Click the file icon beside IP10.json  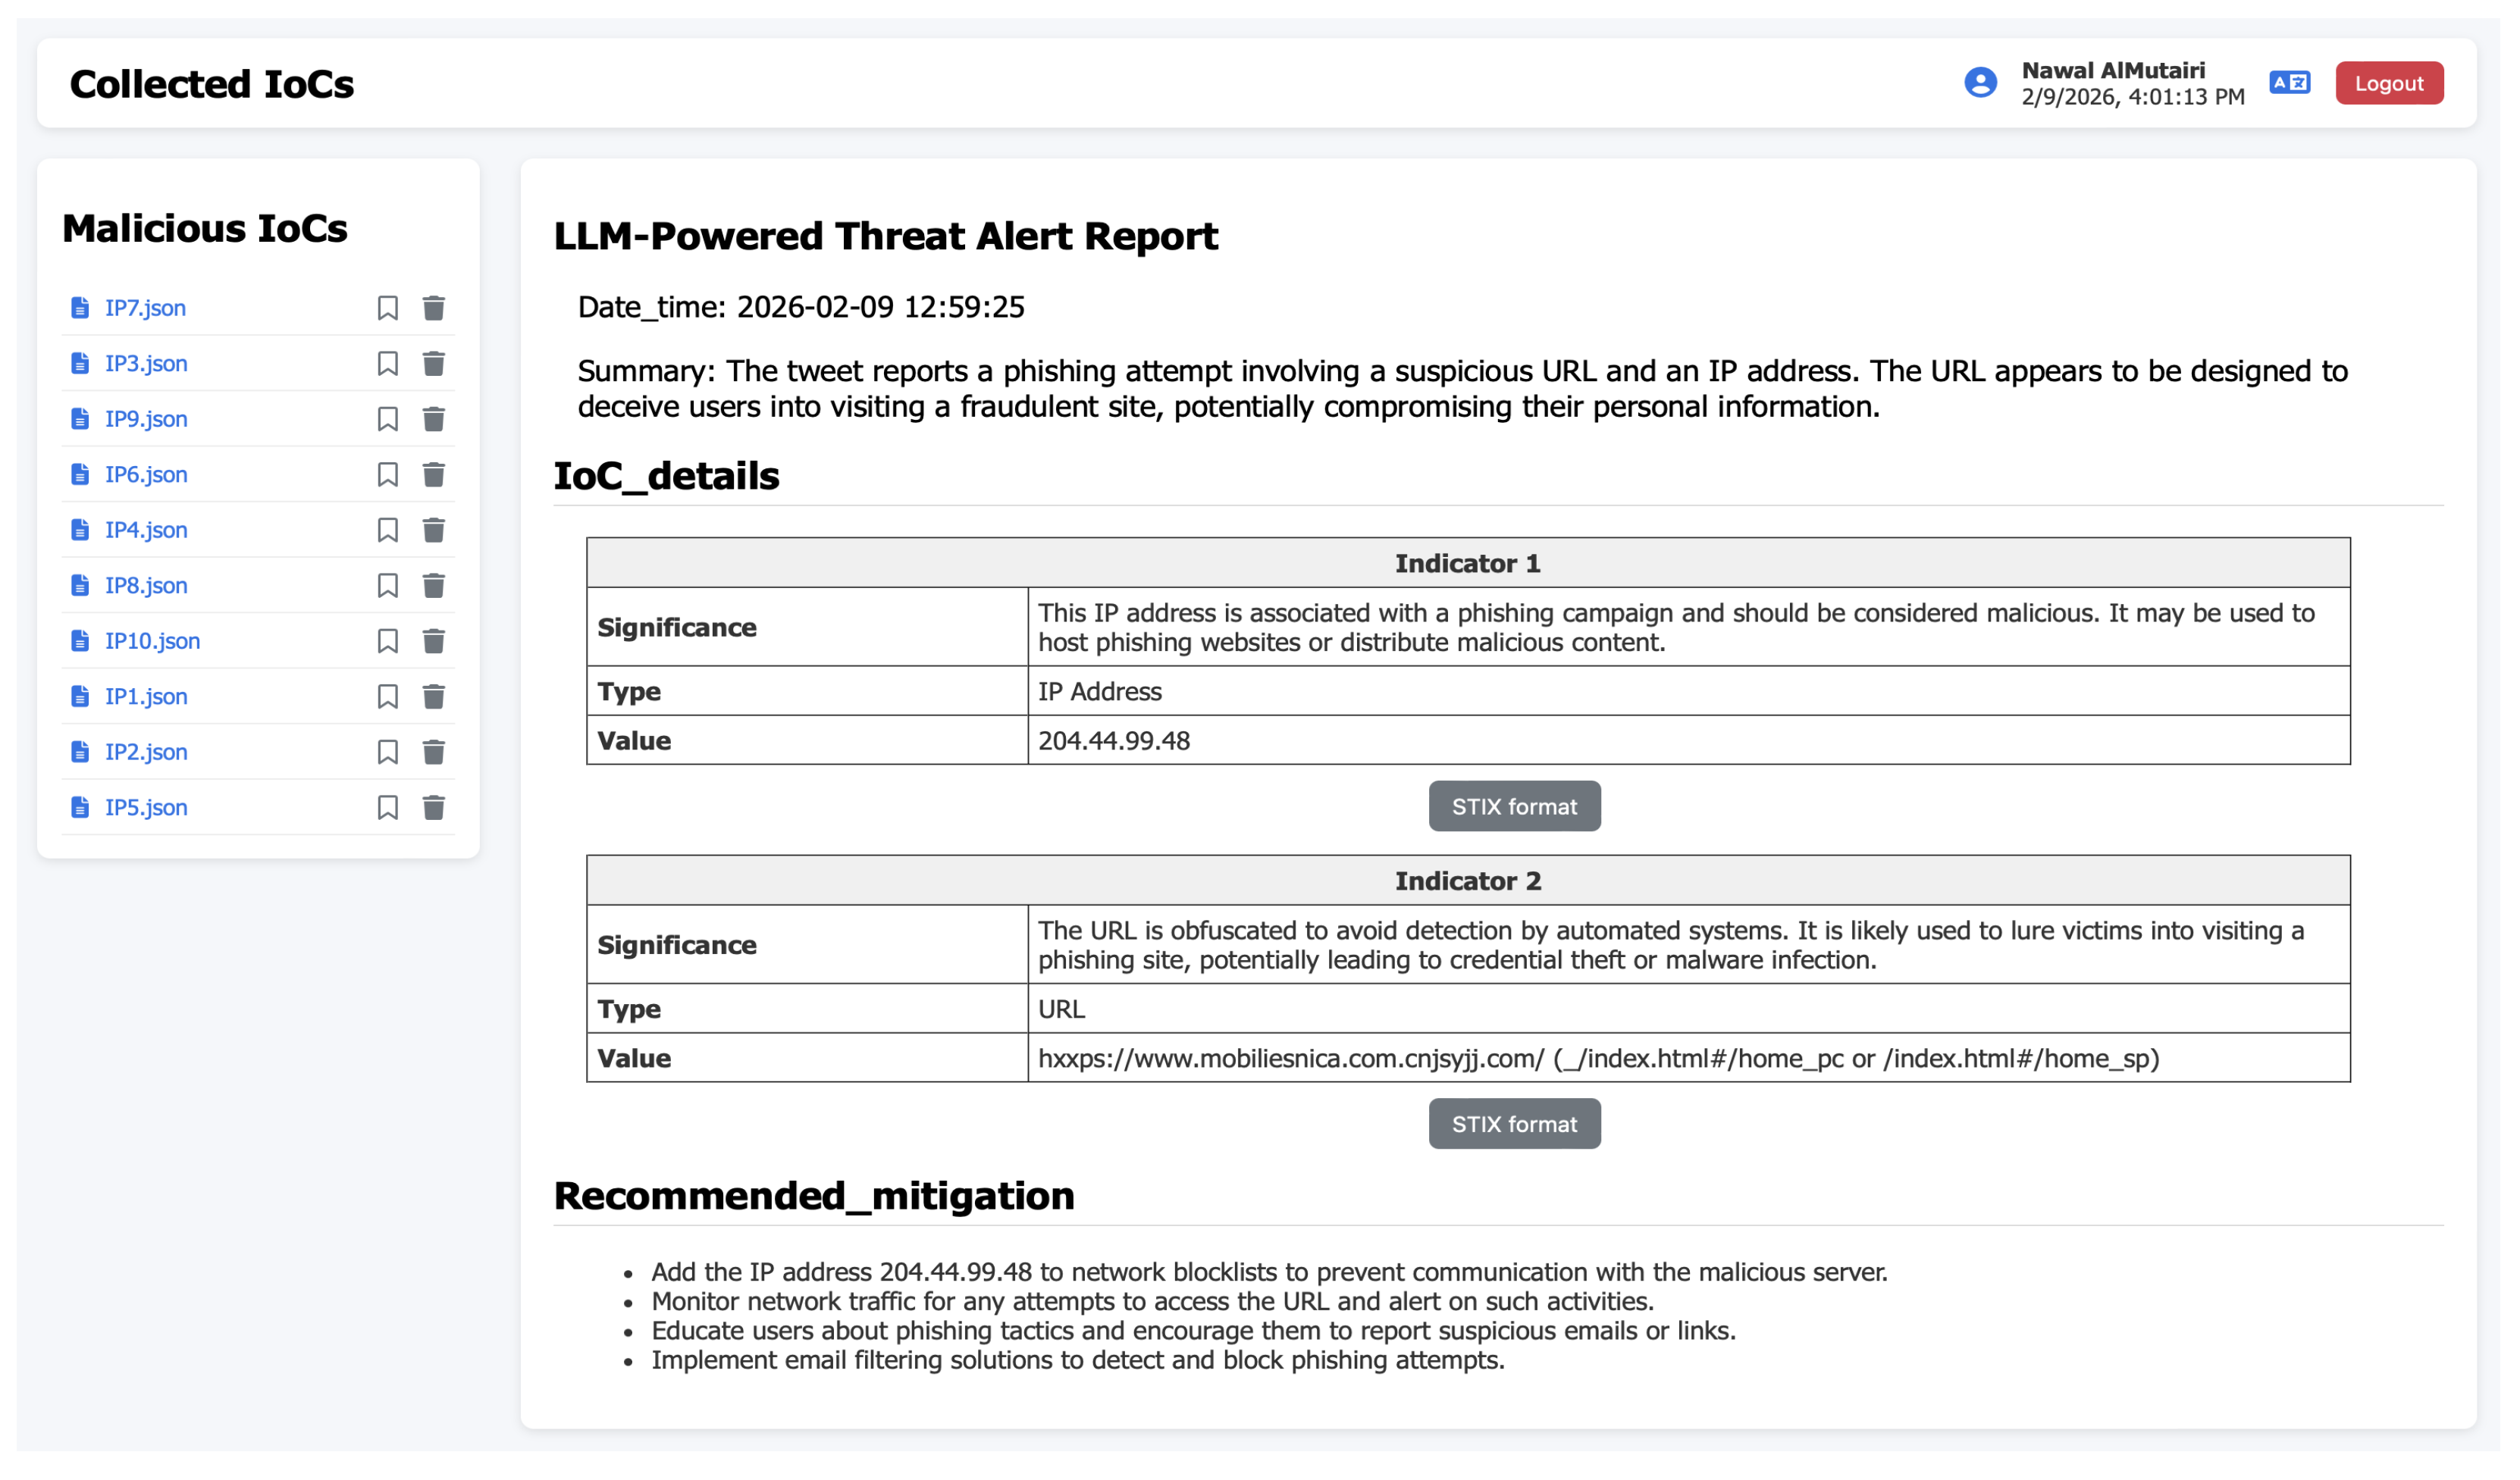click(80, 640)
